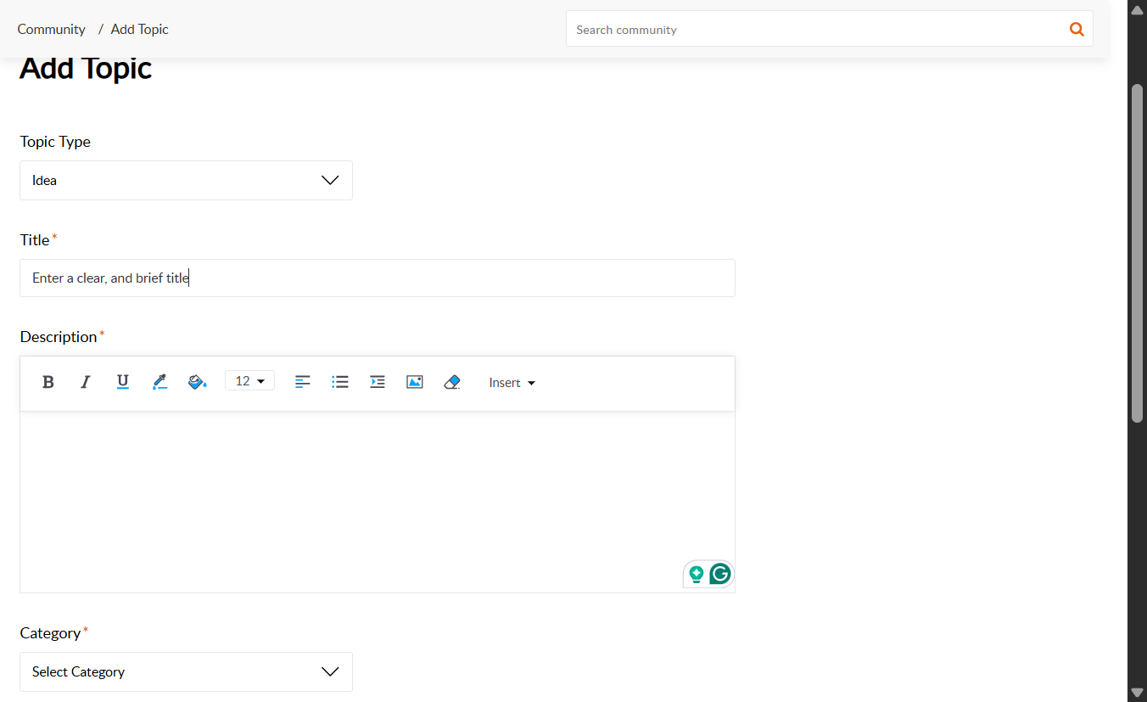The height and width of the screenshot is (702, 1147).
Task: Open the font size 12 dropdown
Action: point(249,381)
